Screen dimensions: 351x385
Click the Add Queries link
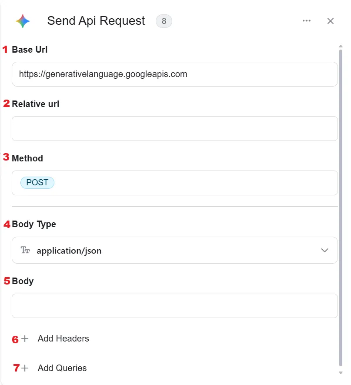coord(62,368)
